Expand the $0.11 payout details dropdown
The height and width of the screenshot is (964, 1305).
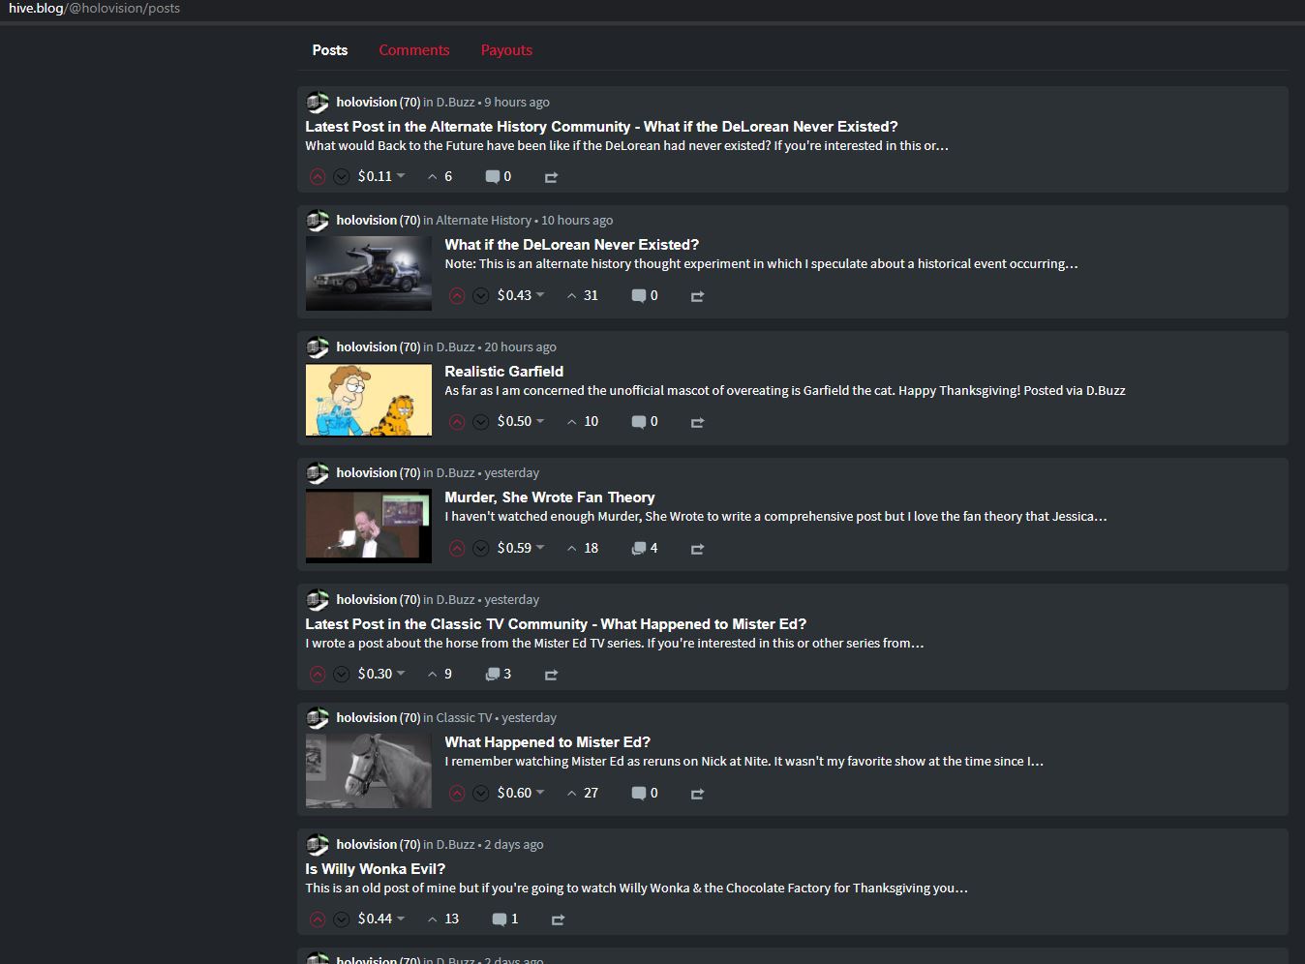[381, 176]
